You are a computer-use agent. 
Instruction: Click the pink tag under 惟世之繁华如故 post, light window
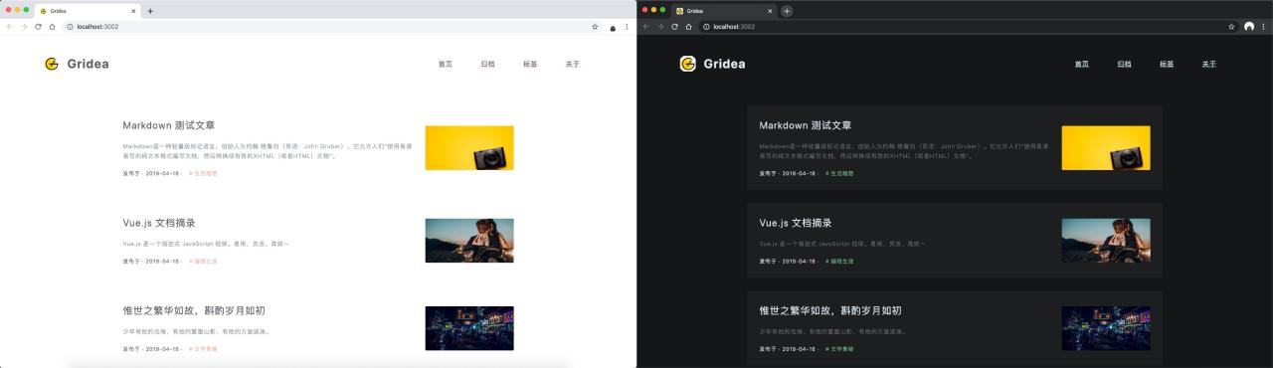click(203, 349)
